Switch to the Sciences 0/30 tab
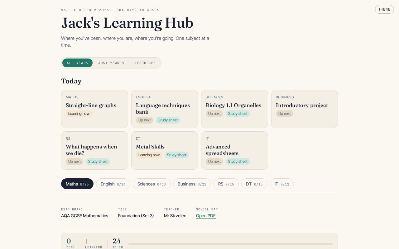The height and width of the screenshot is (249, 399). click(151, 184)
